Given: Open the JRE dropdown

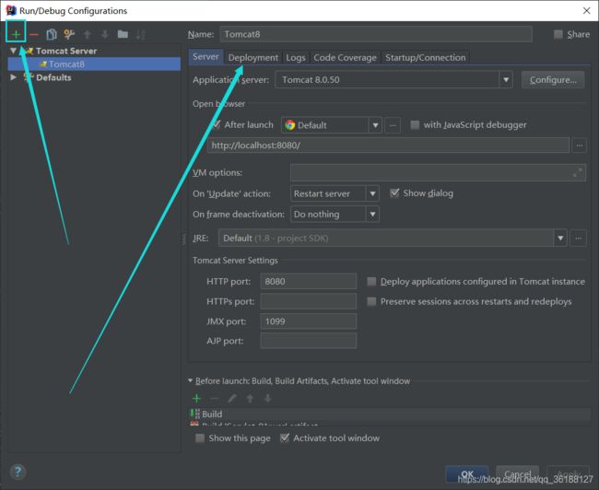Looking at the screenshot, I should [560, 239].
